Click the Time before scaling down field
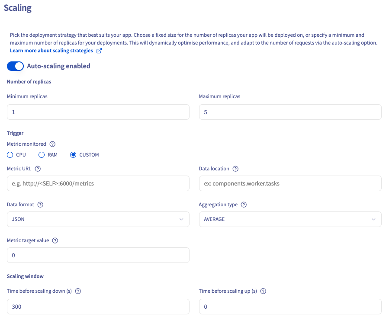386x320 pixels. pos(98,307)
